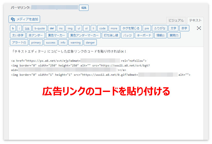Viewport: 212px width, 144px height.
Task: Click the primary style button
Action: [36, 42]
